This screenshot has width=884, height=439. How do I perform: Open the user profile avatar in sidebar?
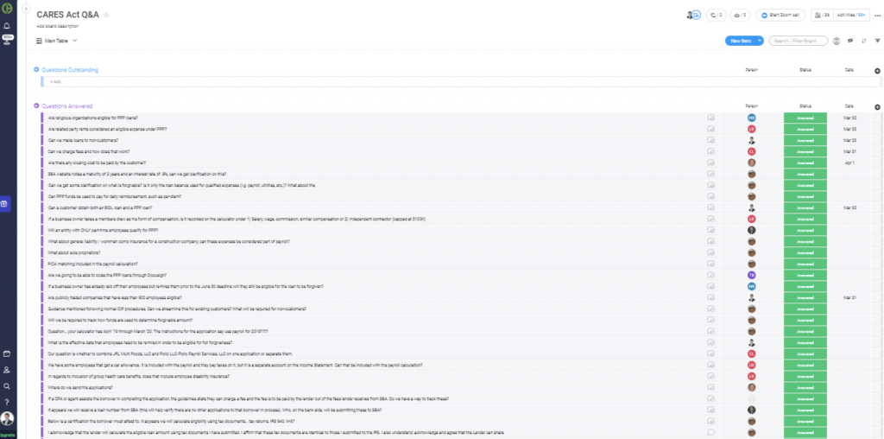[x=7, y=418]
